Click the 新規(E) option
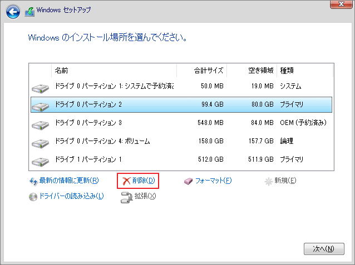 [285, 181]
